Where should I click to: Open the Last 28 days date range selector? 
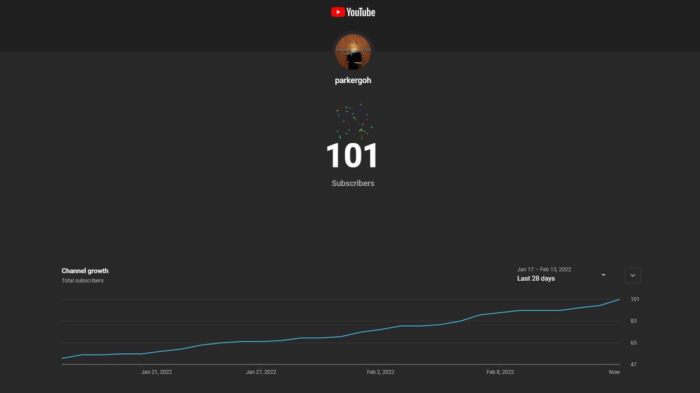tap(535, 278)
